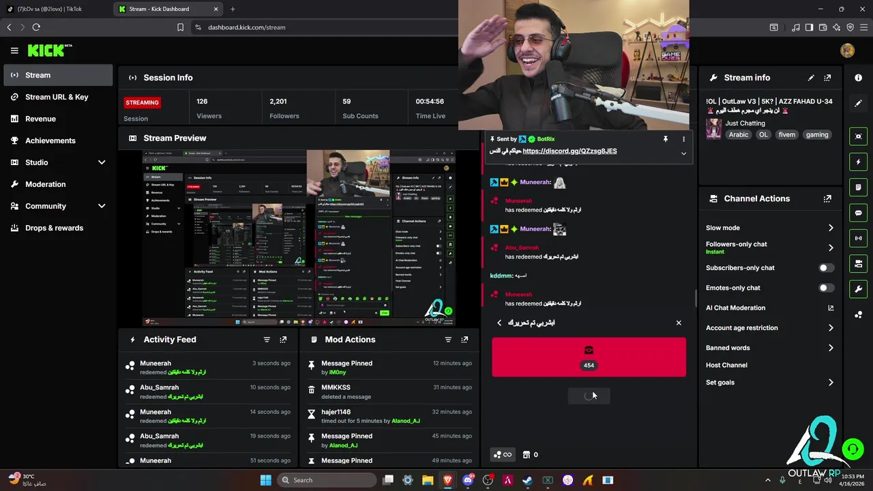Open the filter icon in Mod Actions header
This screenshot has height=491, width=873.
point(448,340)
